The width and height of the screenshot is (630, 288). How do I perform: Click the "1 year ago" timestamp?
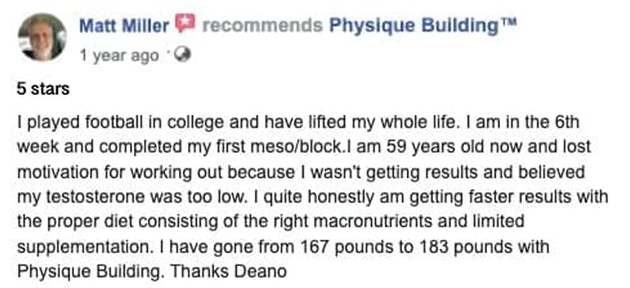119,56
